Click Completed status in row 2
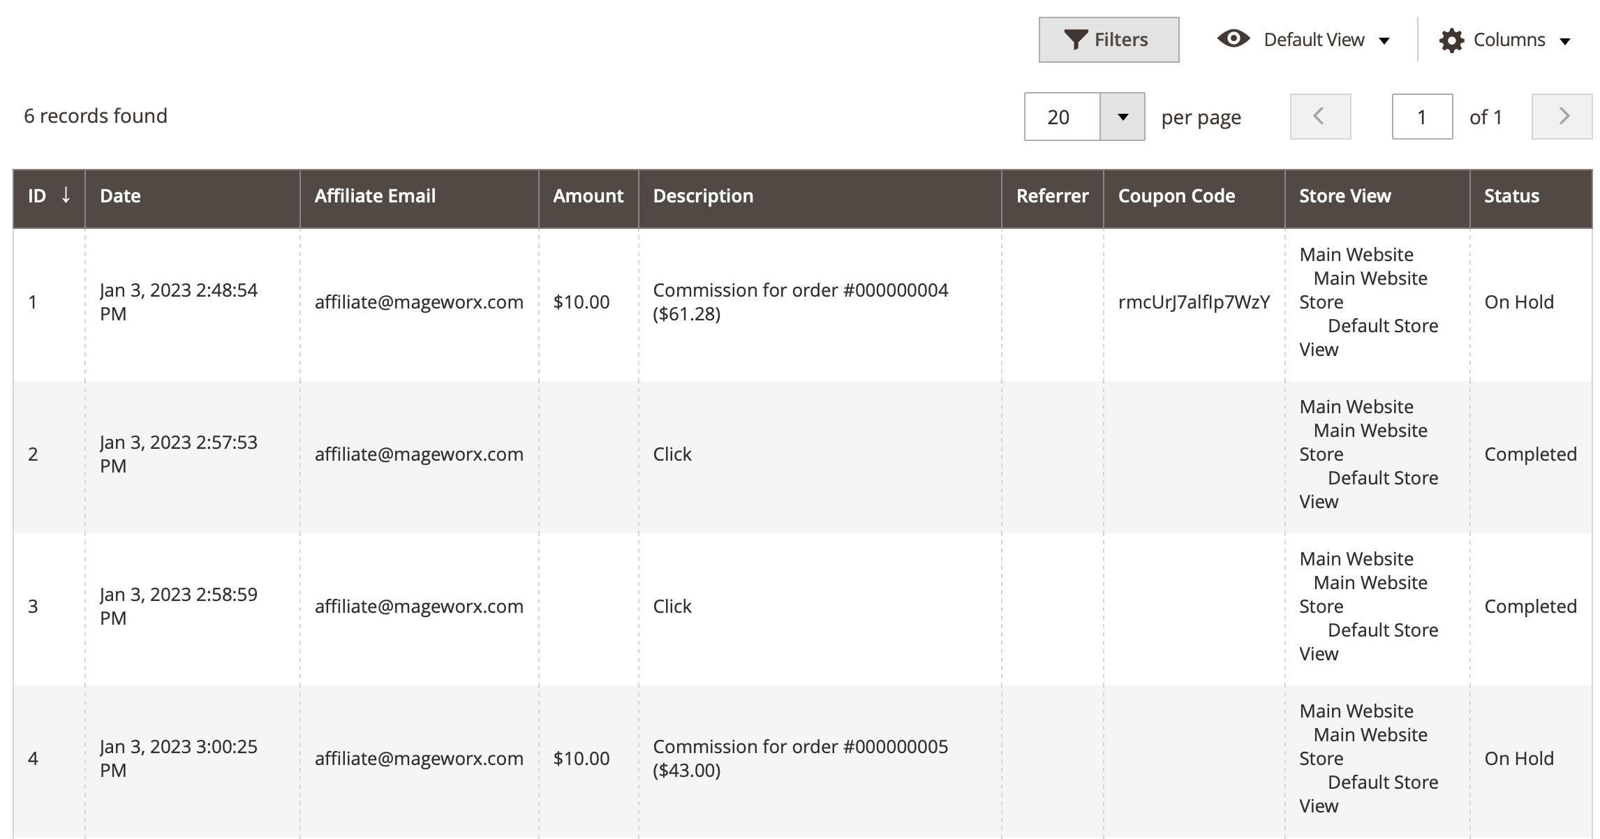This screenshot has height=839, width=1600. pos(1530,454)
